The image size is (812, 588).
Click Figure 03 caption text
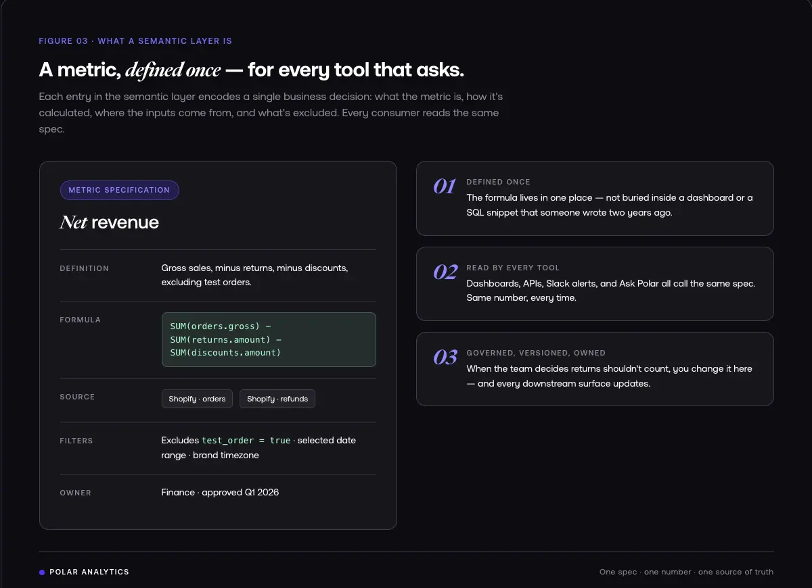(x=135, y=41)
